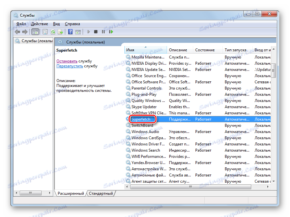Select Office Software Protection service
The image size is (290, 217).
coord(198,82)
